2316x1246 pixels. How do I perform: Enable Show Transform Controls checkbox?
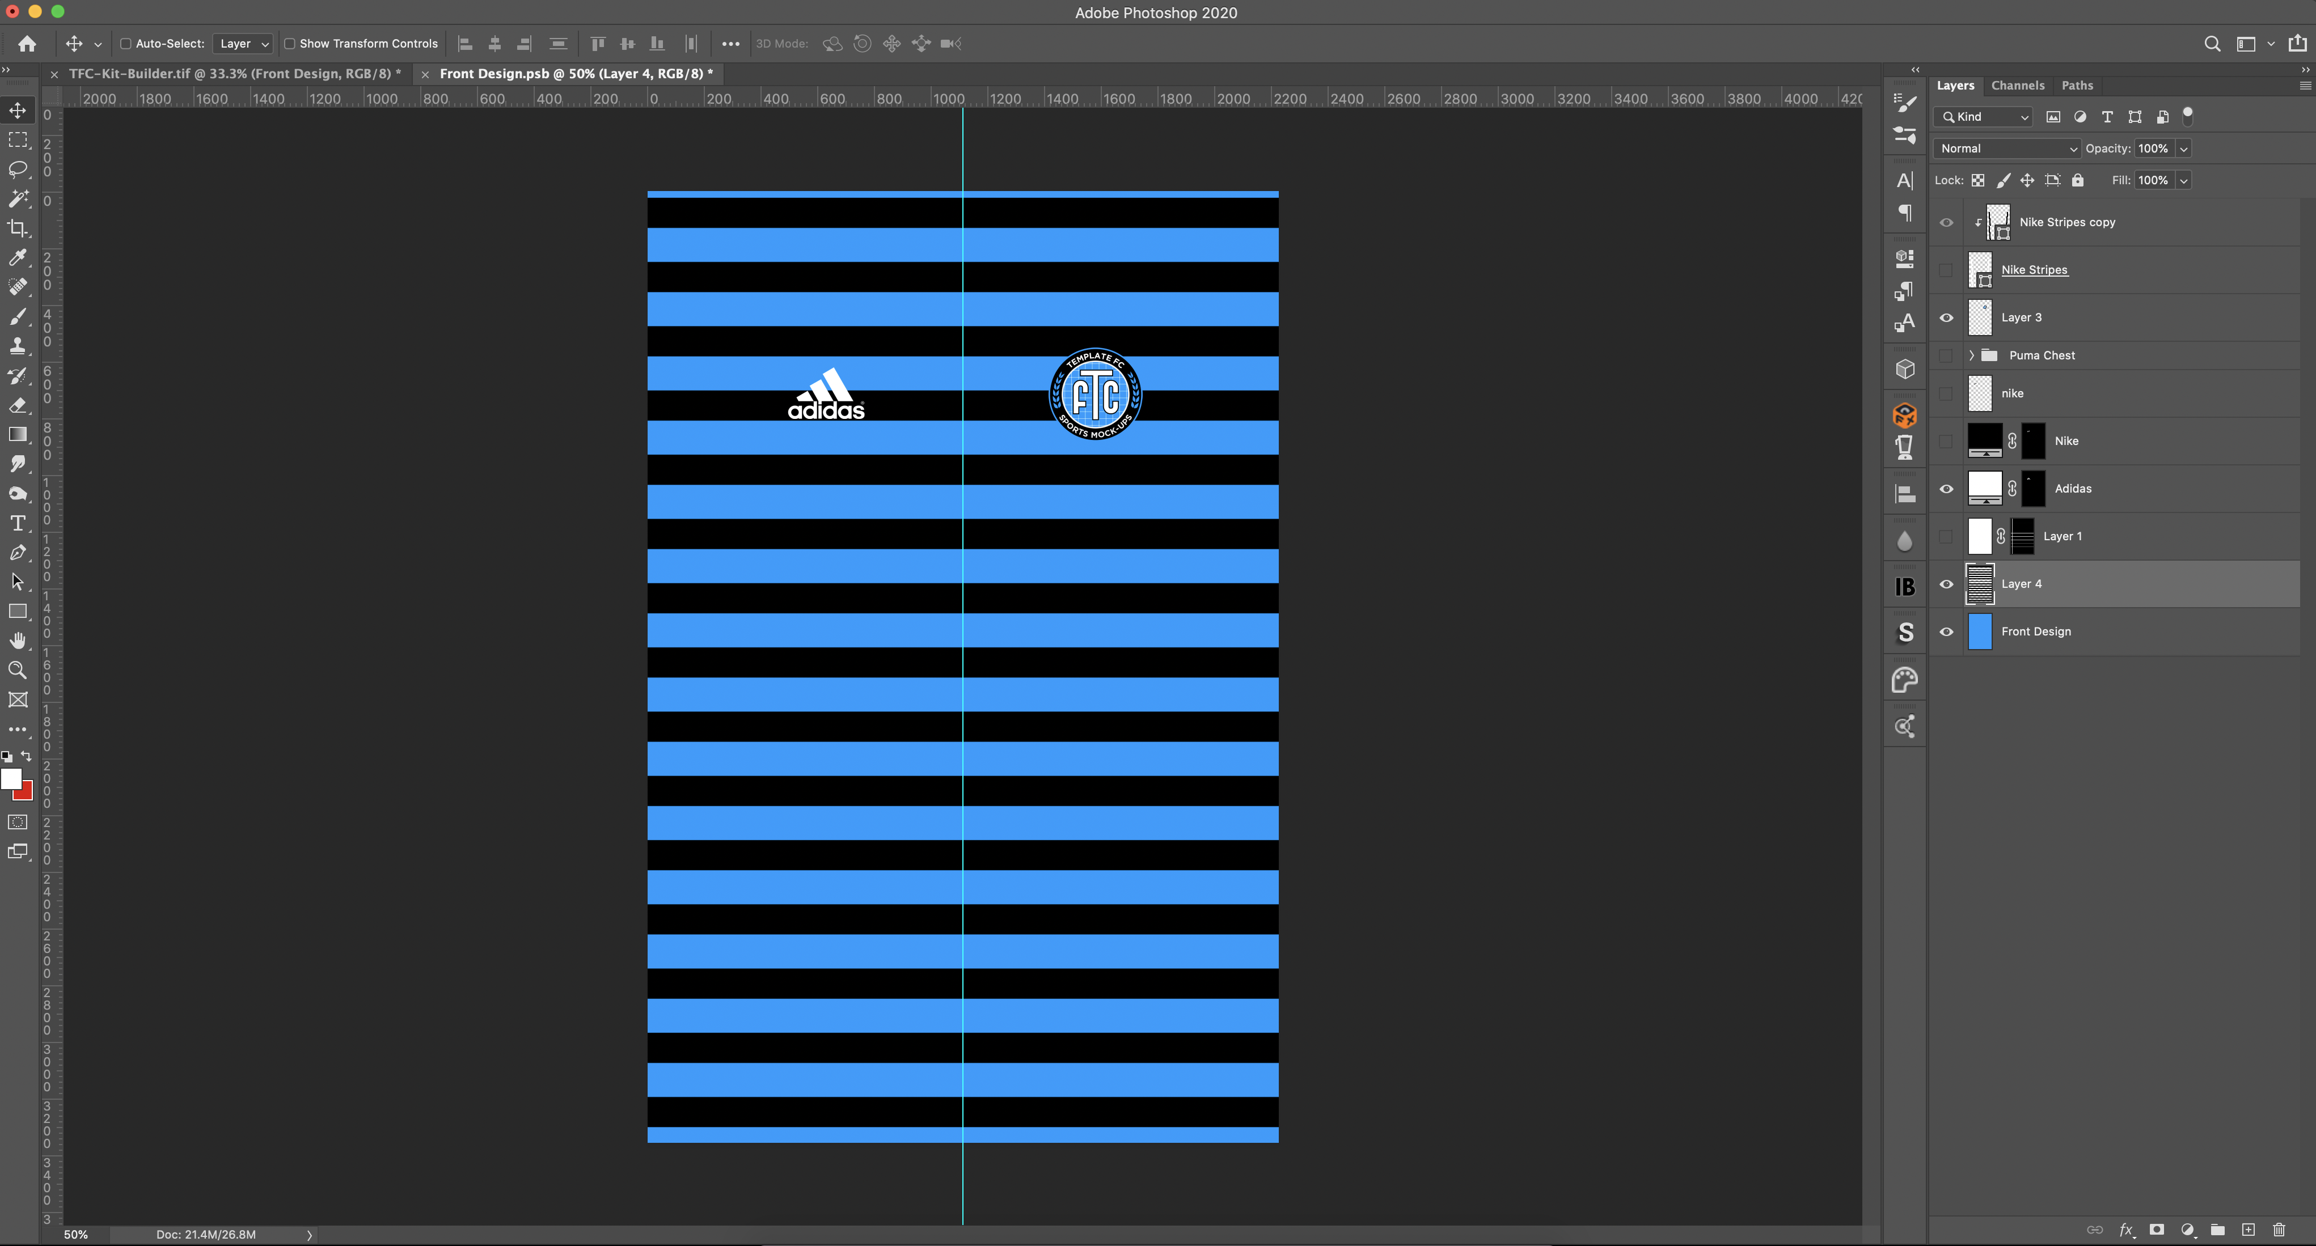pos(289,43)
